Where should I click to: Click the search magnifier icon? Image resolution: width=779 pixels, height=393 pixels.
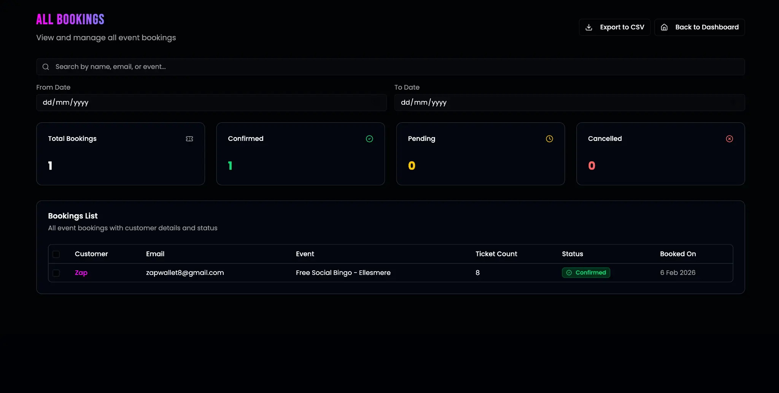(x=46, y=66)
